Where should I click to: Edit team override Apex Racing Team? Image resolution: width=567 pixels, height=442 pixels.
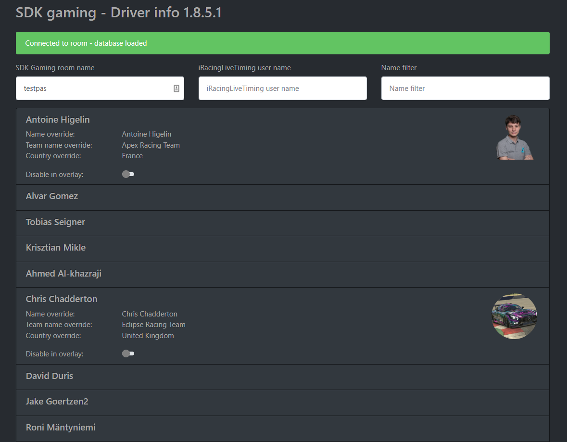point(151,145)
